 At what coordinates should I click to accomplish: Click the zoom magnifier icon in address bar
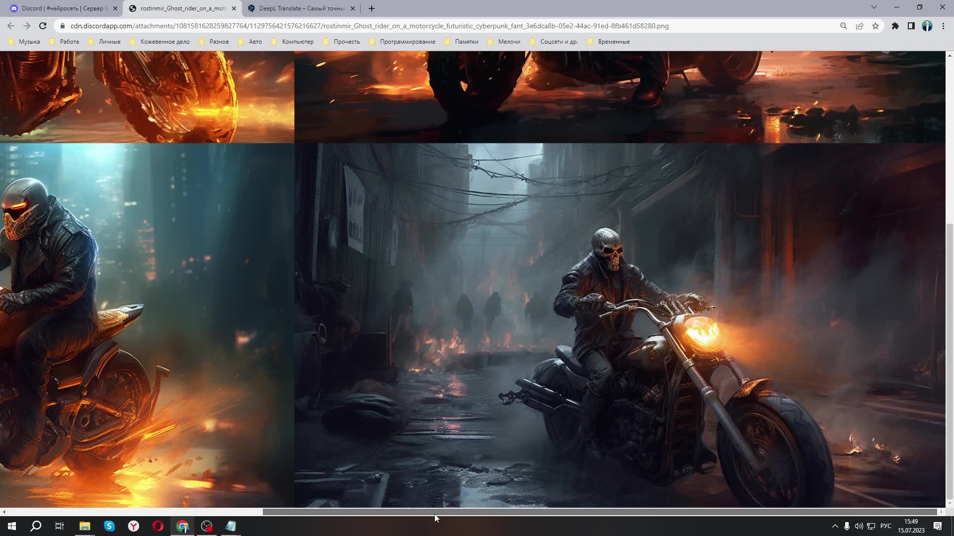(x=843, y=26)
